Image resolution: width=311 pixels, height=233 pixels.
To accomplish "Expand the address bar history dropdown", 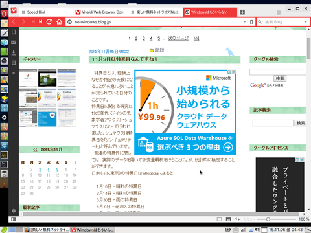I will 245,22.
